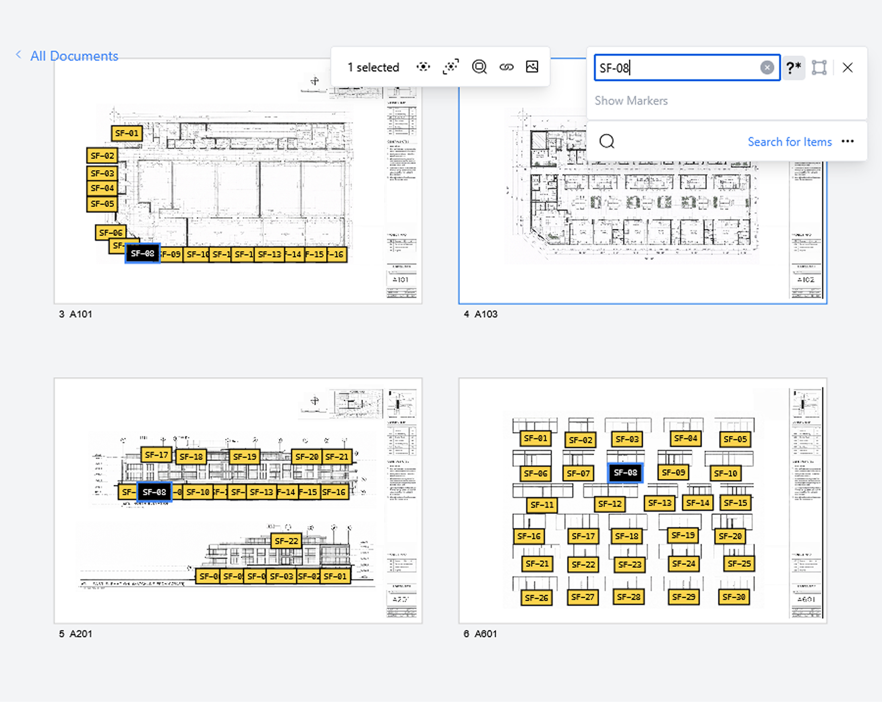Toggle the region selection box icon
Image resolution: width=882 pixels, height=702 pixels.
pyautogui.click(x=819, y=67)
